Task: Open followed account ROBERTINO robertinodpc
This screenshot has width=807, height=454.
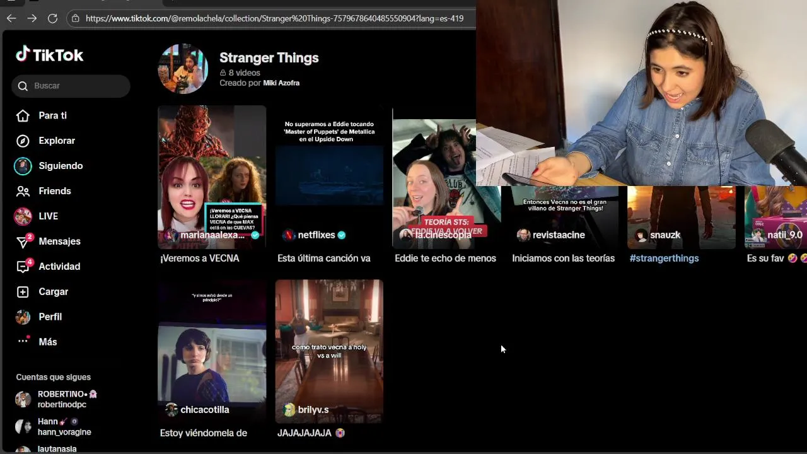Action: [x=67, y=399]
